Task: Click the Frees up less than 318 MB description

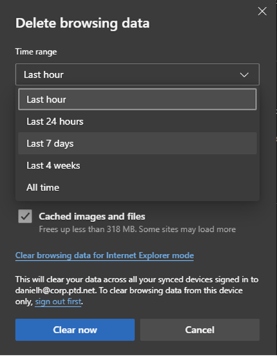Action: pos(137,229)
